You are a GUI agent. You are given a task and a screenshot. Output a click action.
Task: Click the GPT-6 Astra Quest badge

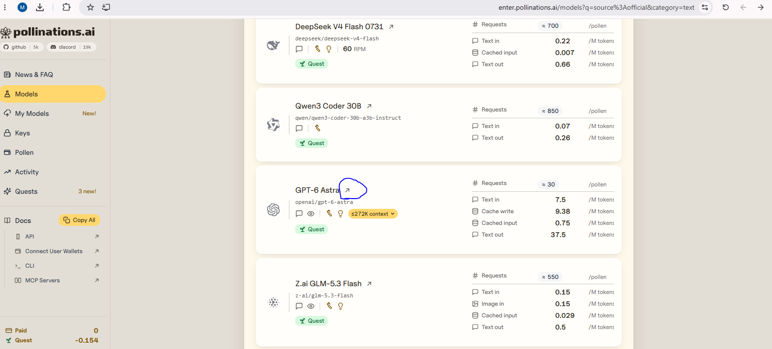311,229
